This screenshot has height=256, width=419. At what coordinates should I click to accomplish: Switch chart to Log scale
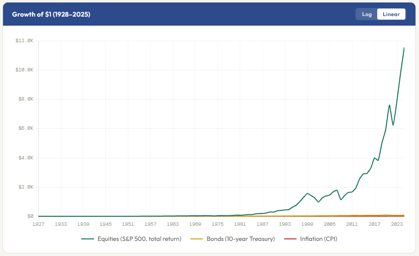366,14
